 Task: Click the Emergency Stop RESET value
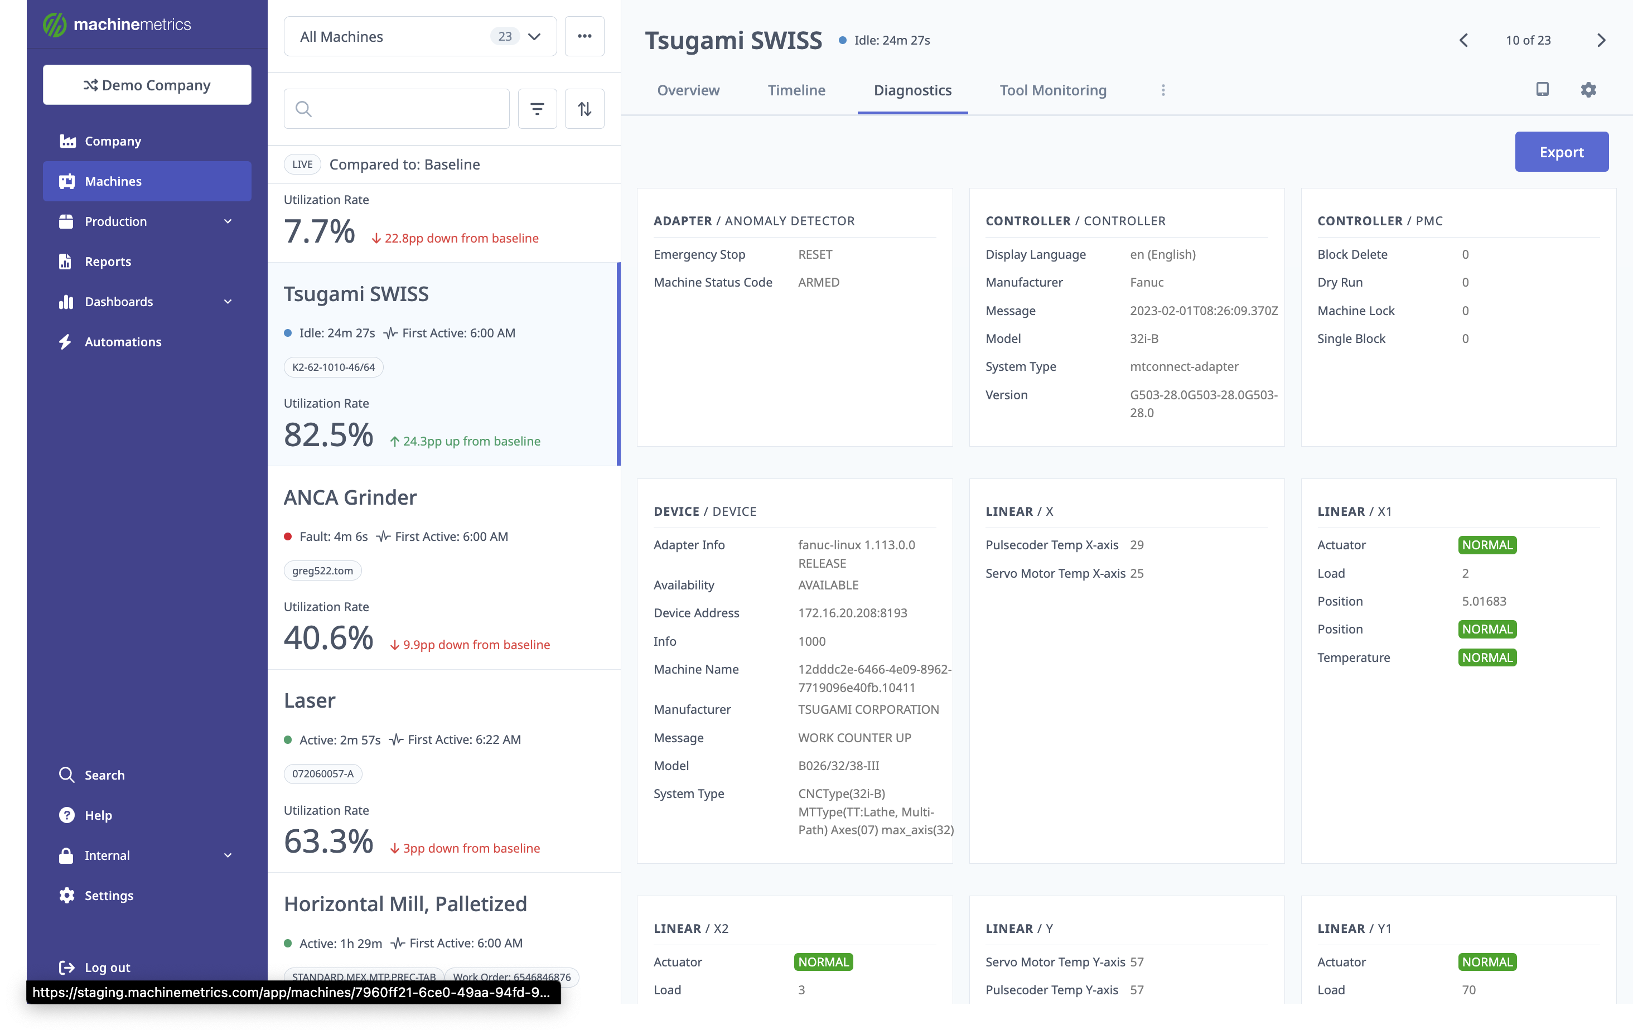click(815, 254)
